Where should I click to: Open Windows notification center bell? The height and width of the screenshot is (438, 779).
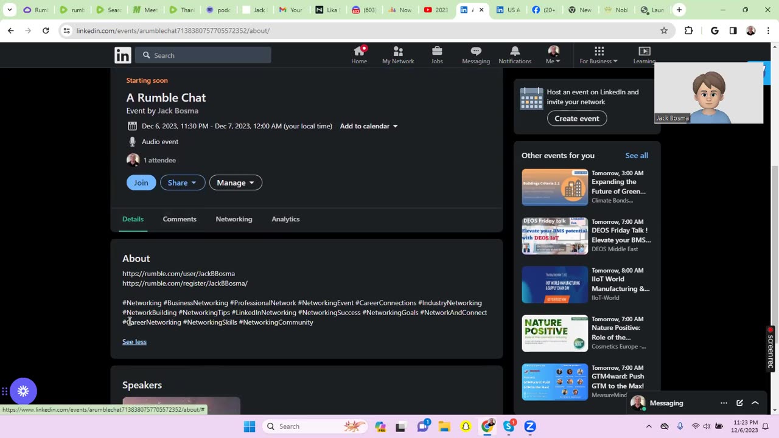coord(766,426)
